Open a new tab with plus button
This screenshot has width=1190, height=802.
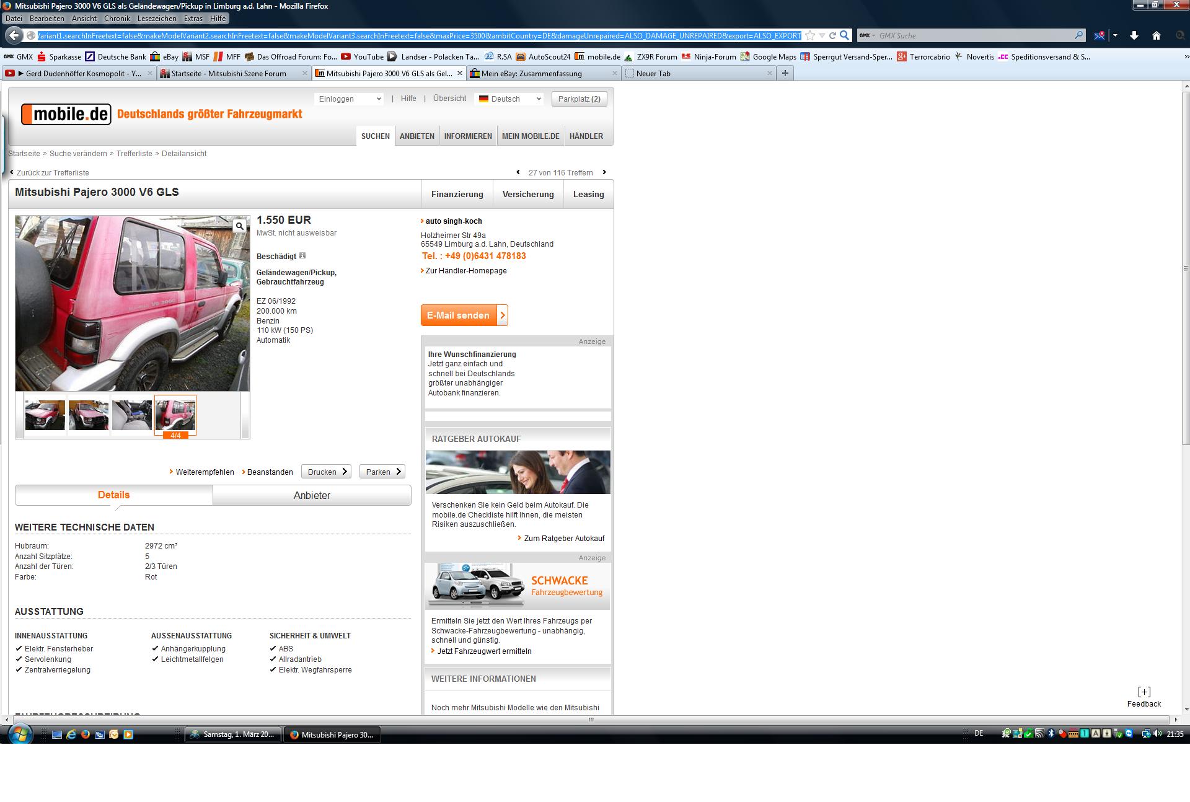tap(785, 73)
